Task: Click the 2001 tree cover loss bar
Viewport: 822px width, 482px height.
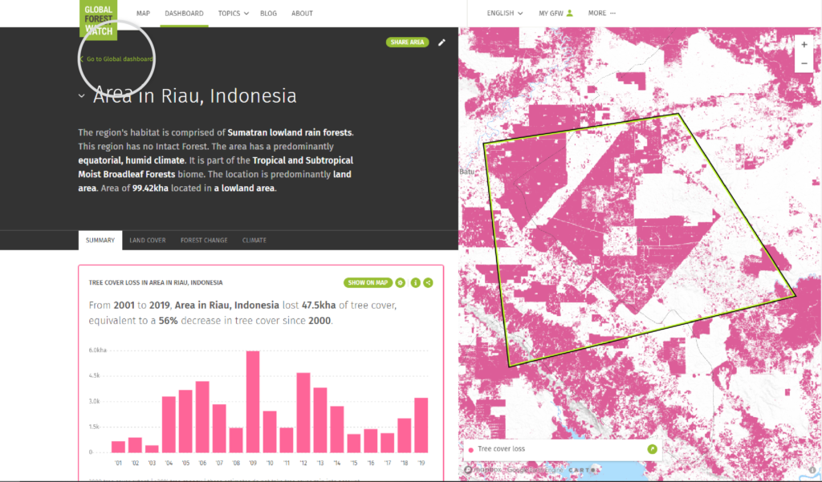Action: 119,447
